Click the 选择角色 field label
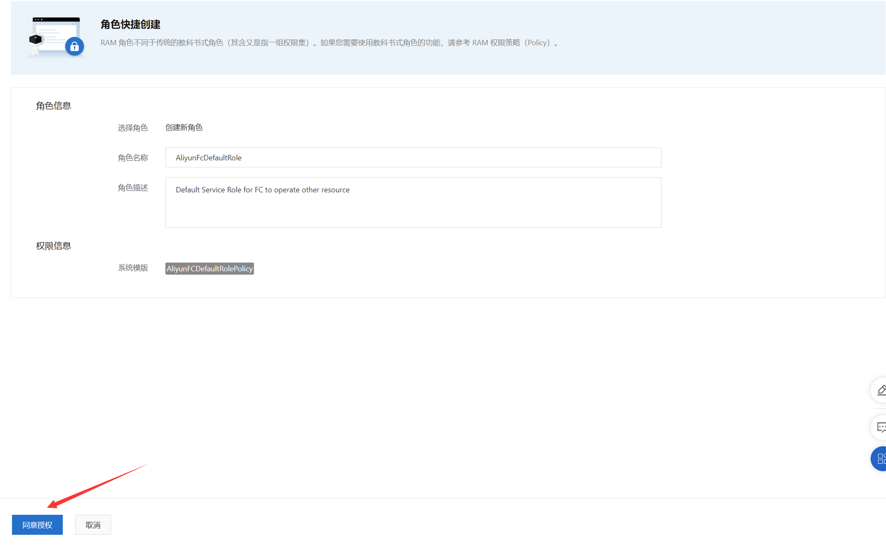 pos(132,128)
